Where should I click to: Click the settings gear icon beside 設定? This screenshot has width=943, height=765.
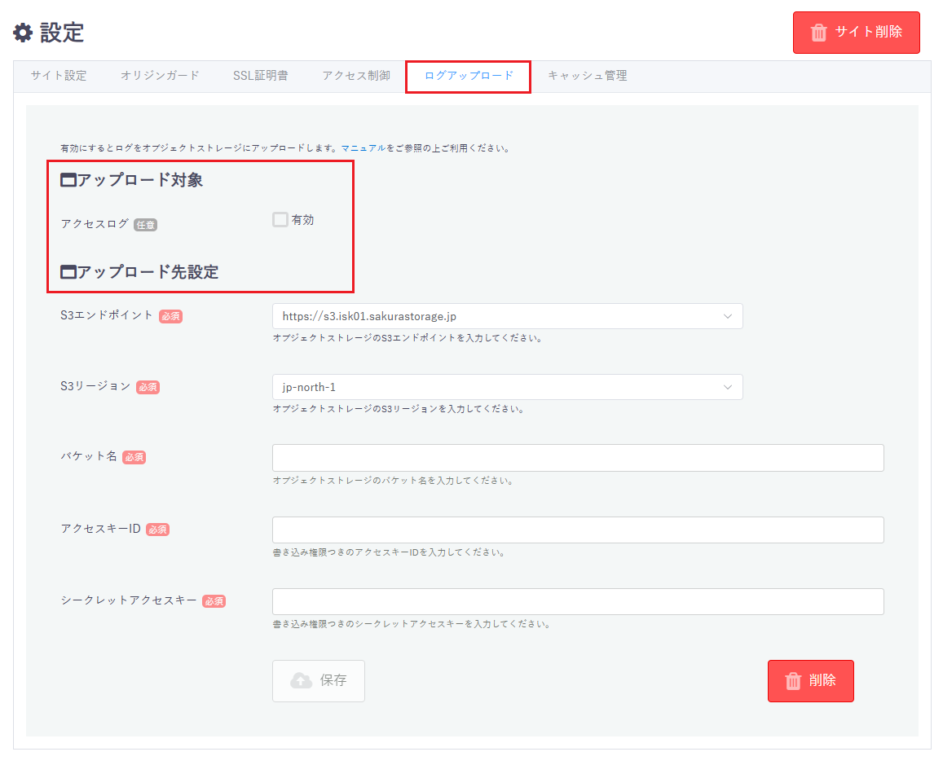23,33
